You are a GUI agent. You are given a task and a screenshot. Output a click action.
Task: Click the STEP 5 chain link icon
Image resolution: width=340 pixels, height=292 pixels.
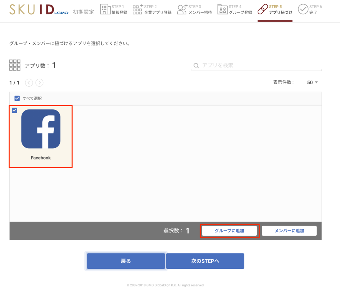point(263,9)
